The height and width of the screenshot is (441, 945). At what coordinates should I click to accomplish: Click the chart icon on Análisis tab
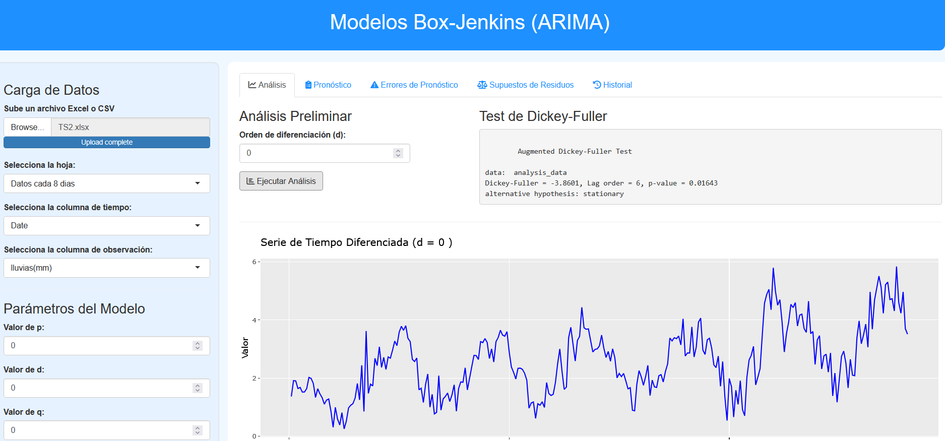click(x=252, y=85)
